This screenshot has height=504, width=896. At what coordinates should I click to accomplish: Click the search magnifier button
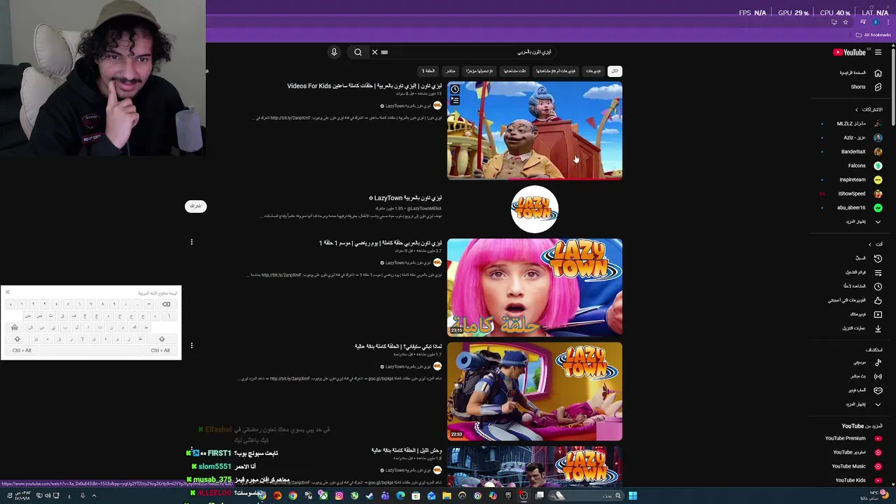[x=358, y=52]
